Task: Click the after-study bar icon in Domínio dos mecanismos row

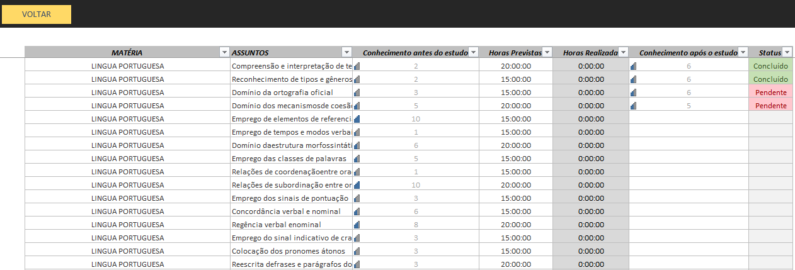Action: pyautogui.click(x=634, y=105)
